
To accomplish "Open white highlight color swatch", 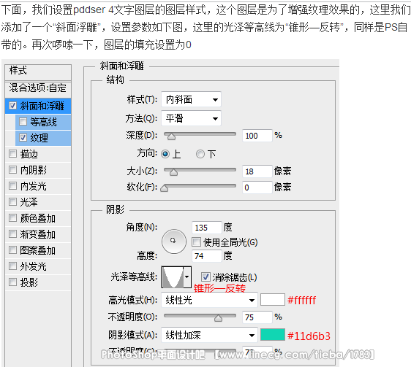I will (x=273, y=300).
